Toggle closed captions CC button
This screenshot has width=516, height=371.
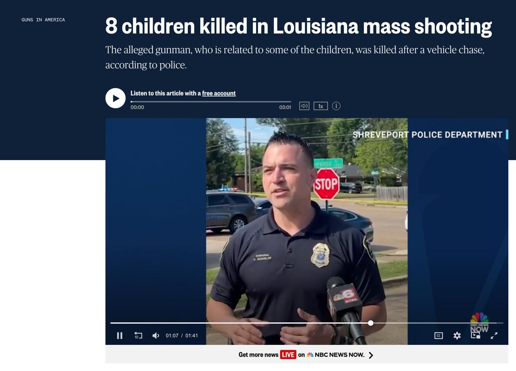[x=439, y=336]
